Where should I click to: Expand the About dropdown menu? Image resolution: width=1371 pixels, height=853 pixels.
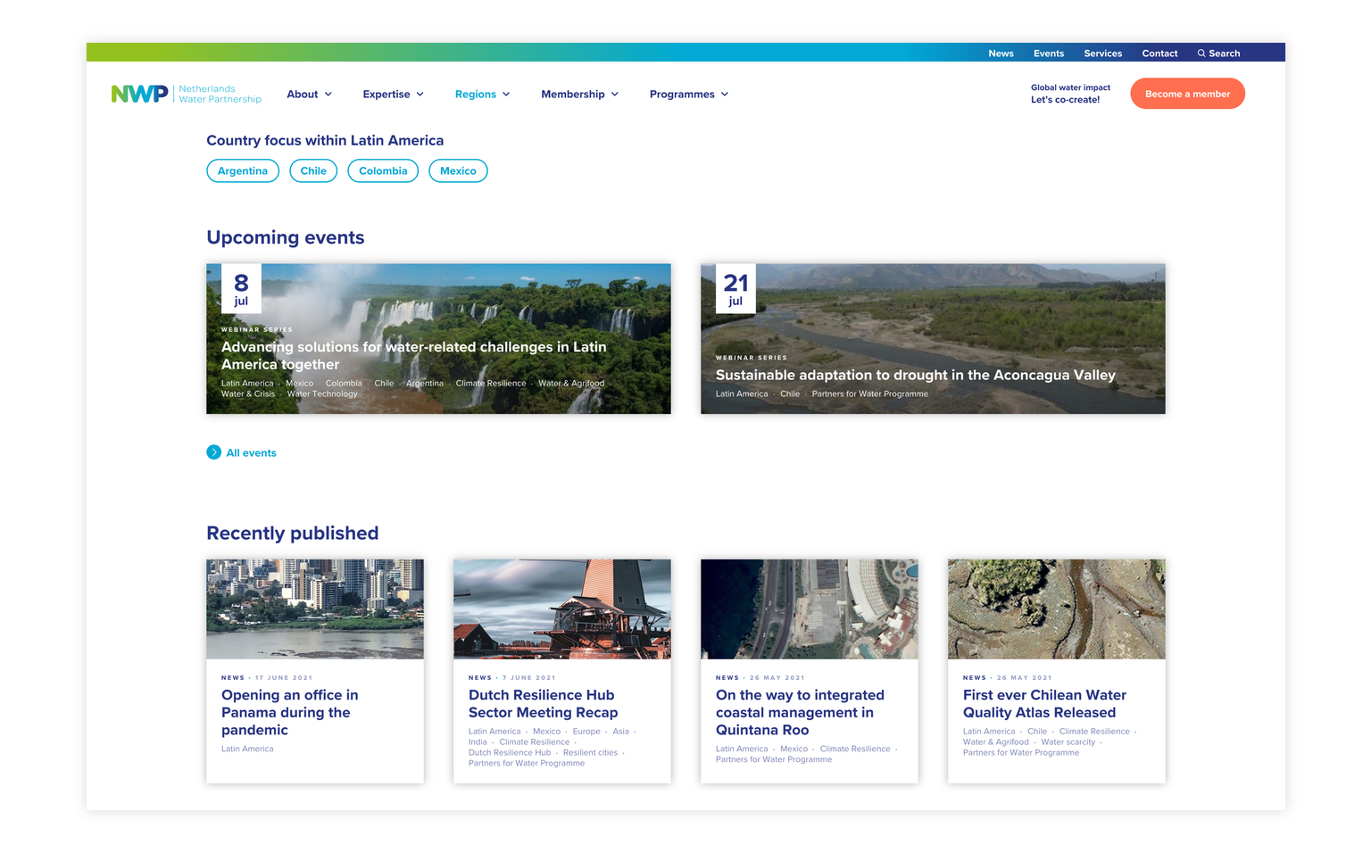309,94
